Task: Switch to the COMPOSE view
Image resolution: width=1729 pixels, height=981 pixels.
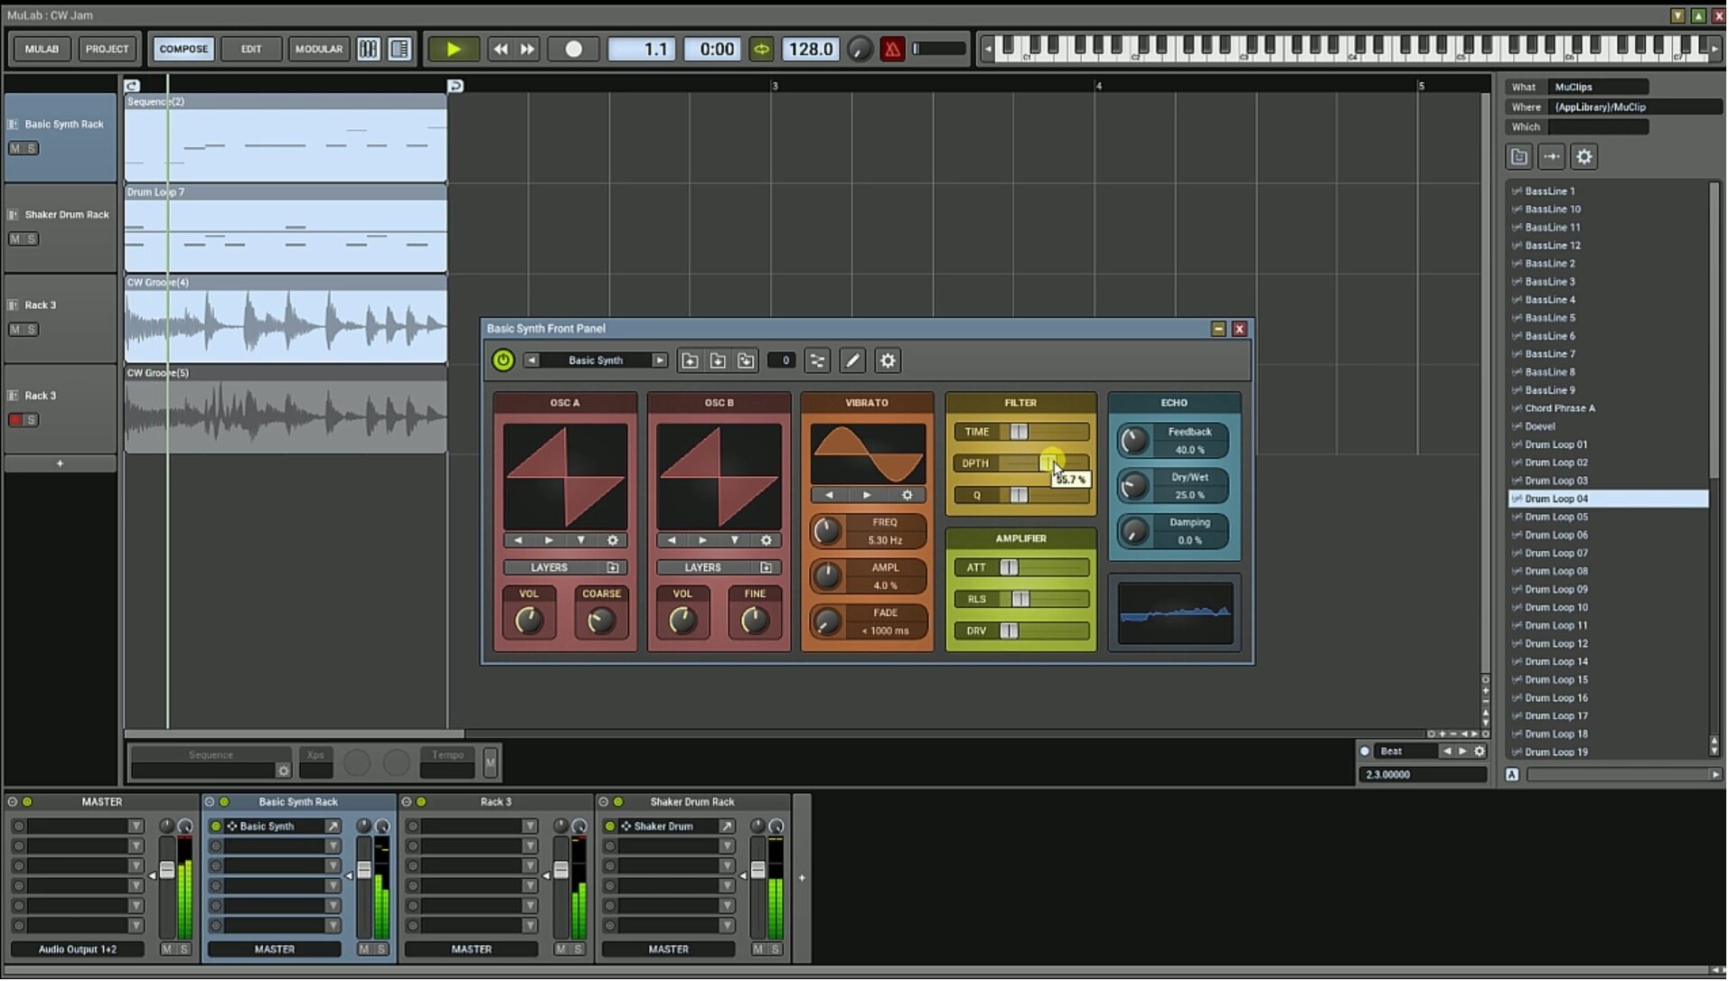Action: pos(183,49)
